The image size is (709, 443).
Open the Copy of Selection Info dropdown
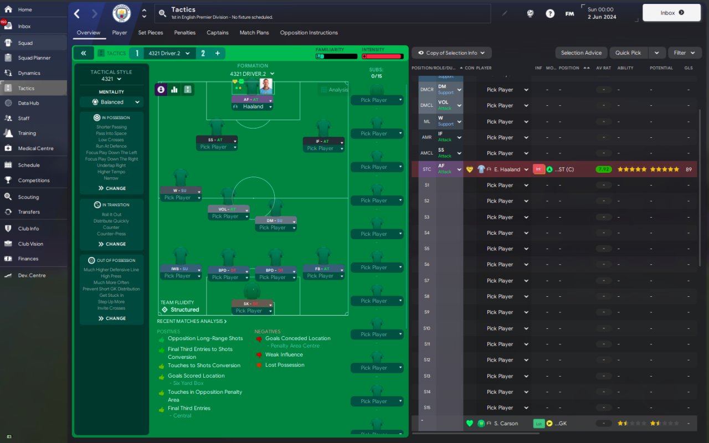click(451, 53)
